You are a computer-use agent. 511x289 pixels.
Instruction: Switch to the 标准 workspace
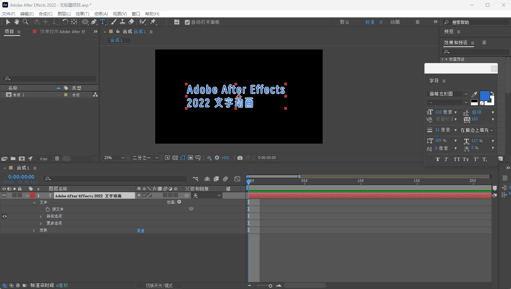point(370,22)
